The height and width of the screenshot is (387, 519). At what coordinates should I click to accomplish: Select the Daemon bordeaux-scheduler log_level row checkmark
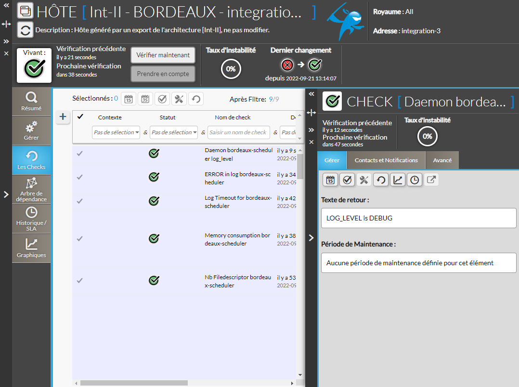click(80, 154)
